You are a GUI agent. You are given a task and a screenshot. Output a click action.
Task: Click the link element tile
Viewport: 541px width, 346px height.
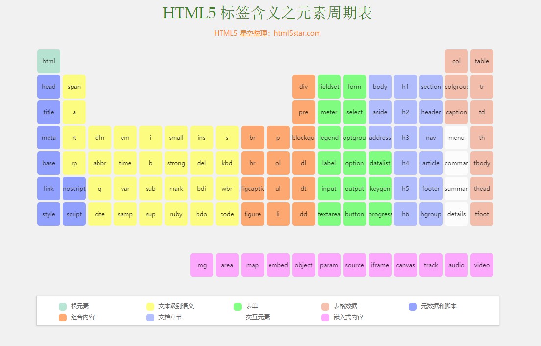tap(49, 189)
